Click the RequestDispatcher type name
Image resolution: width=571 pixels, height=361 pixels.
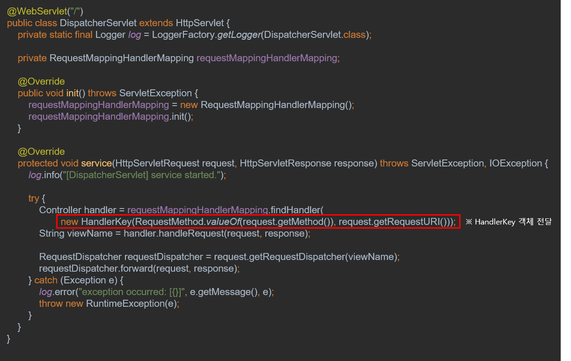(81, 257)
